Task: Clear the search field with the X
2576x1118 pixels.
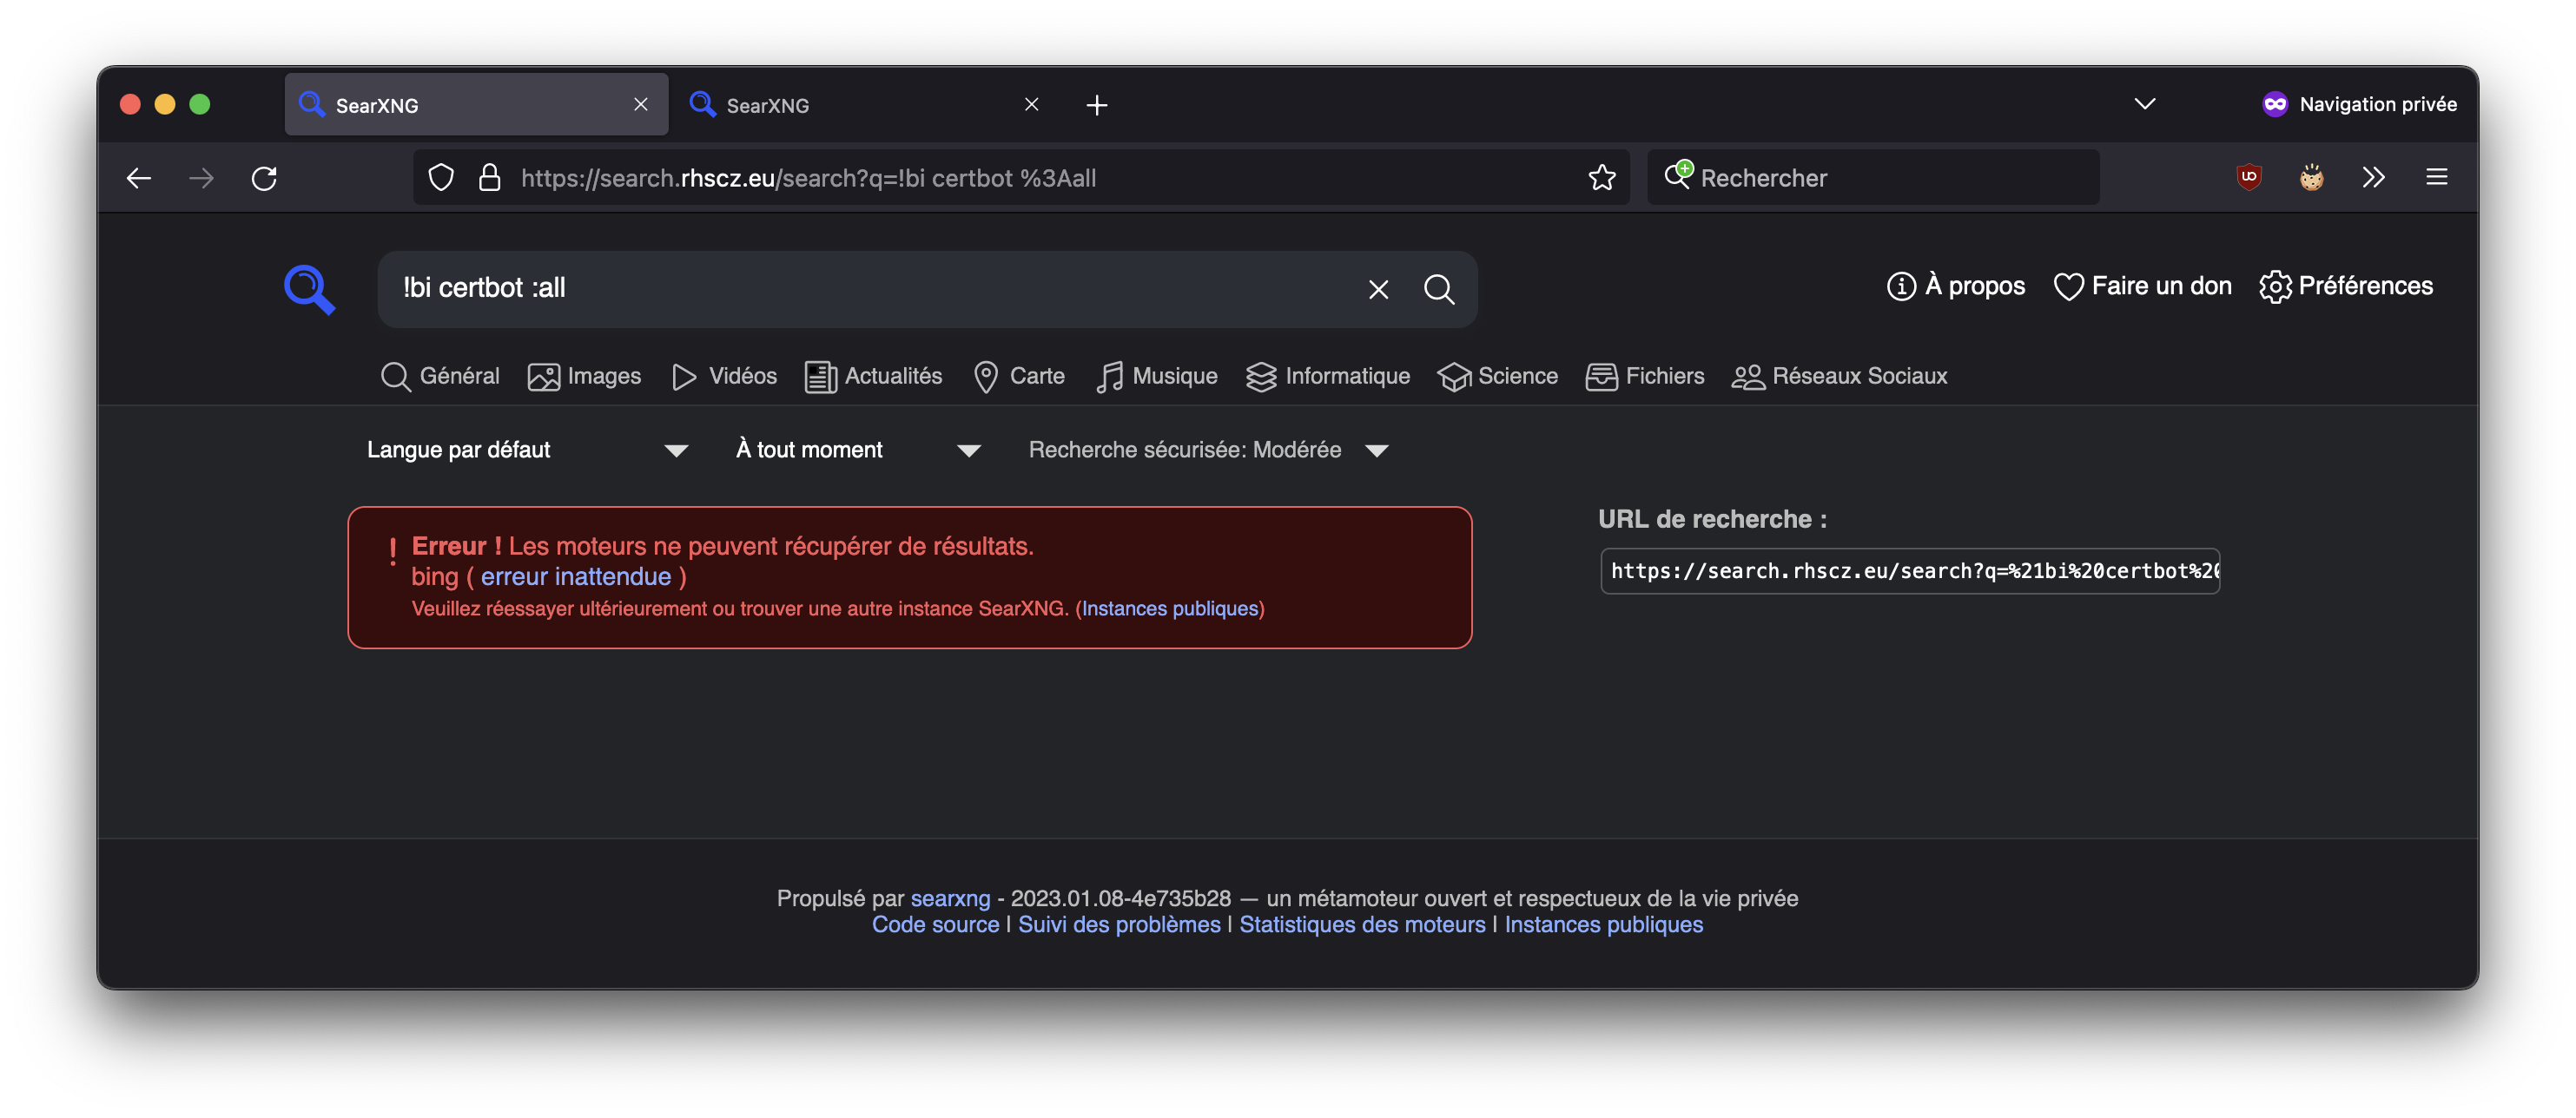Action: [1378, 289]
